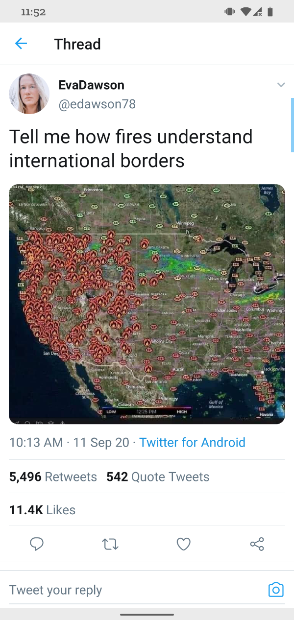Open the reply speech bubble icon
294x620 pixels.
point(37,544)
